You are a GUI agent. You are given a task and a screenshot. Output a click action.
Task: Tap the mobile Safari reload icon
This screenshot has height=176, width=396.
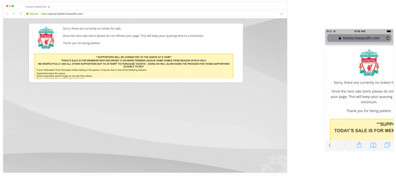coord(387,38)
